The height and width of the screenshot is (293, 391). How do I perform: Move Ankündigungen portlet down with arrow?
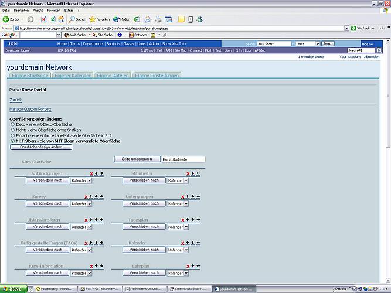(x=96, y=173)
